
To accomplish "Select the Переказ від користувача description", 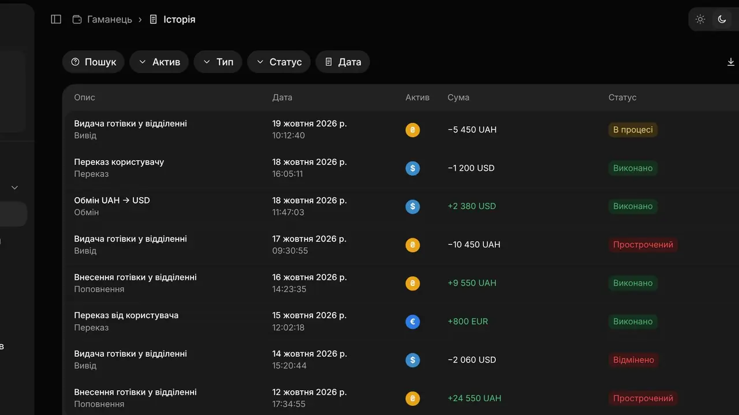I will (126, 315).
